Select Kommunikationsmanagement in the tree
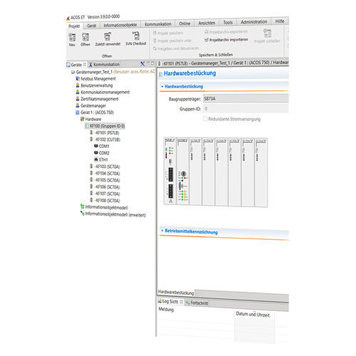The width and height of the screenshot is (356, 356). 103,92
